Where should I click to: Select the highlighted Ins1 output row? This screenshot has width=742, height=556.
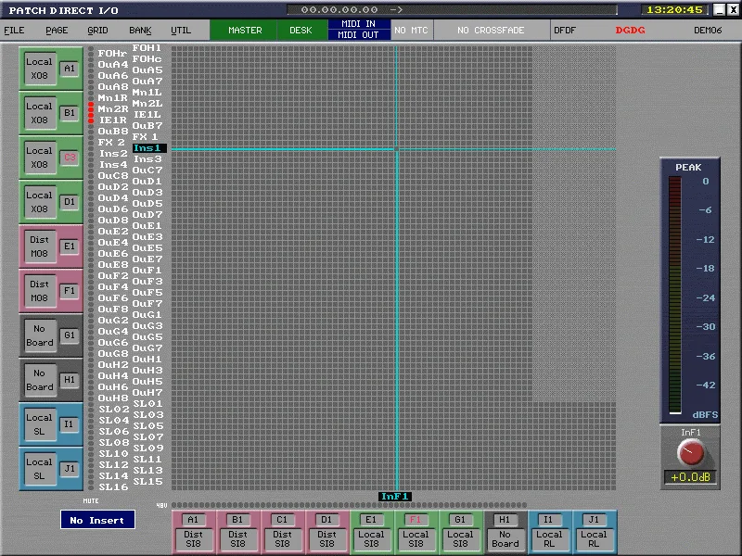(149, 148)
